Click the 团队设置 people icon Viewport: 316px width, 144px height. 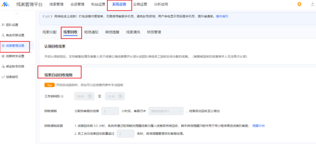[x=3, y=25]
